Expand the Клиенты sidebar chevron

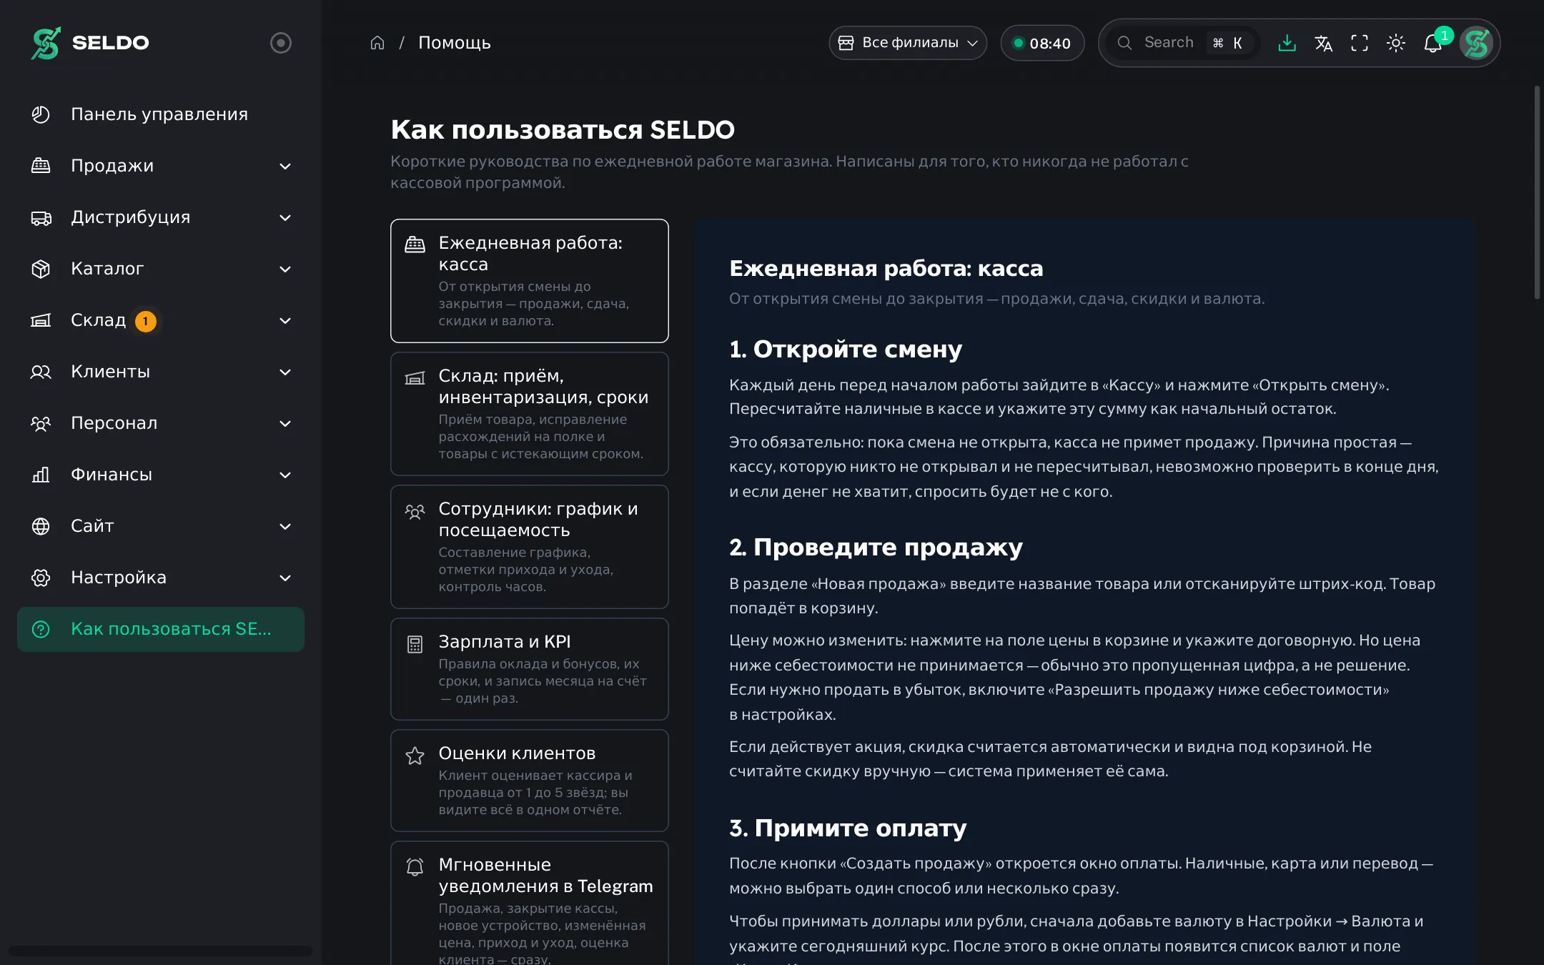pyautogui.click(x=285, y=372)
